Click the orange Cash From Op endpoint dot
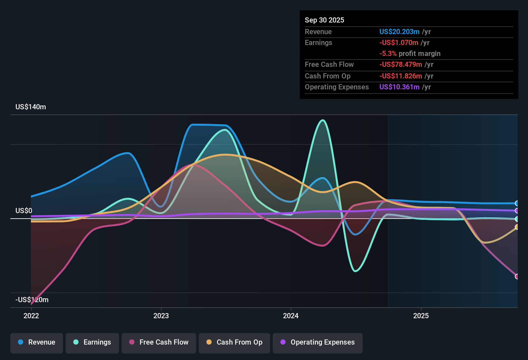The image size is (528, 360). click(x=517, y=228)
